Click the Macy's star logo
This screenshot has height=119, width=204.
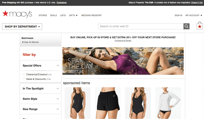pyautogui.click(x=17, y=14)
